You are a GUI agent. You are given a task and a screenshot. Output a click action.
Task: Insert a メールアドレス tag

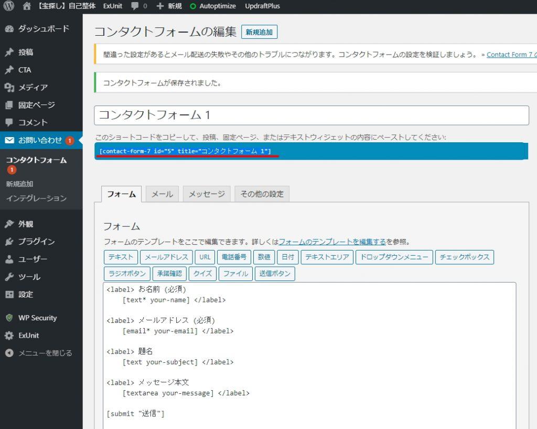click(x=166, y=257)
